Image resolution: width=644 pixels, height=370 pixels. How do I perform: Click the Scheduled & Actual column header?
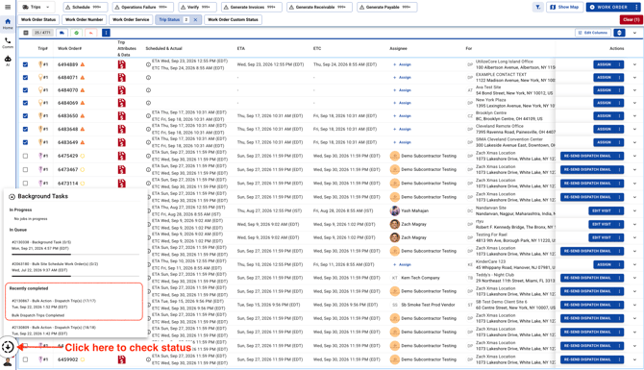coord(163,48)
